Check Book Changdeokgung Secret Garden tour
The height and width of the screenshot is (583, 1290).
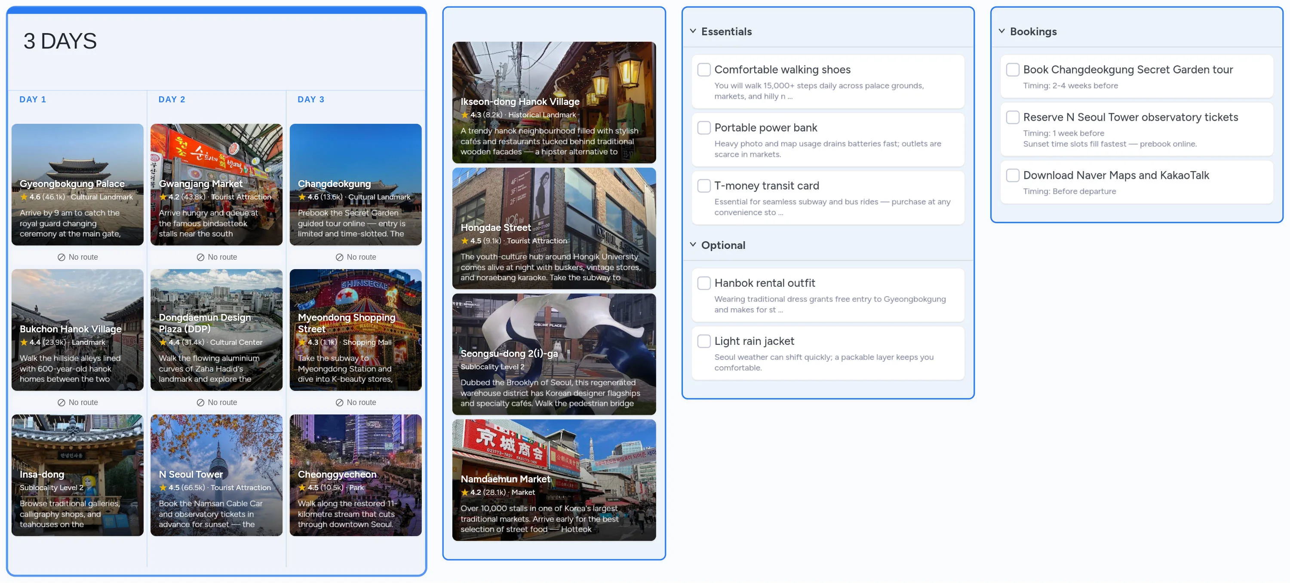pos(1013,70)
